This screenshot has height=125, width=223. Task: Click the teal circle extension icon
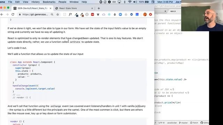coord(109,15)
